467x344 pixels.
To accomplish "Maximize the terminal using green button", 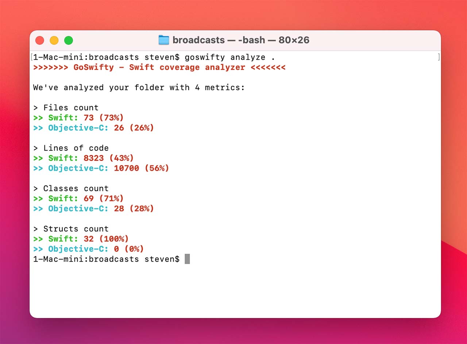I will coord(69,40).
